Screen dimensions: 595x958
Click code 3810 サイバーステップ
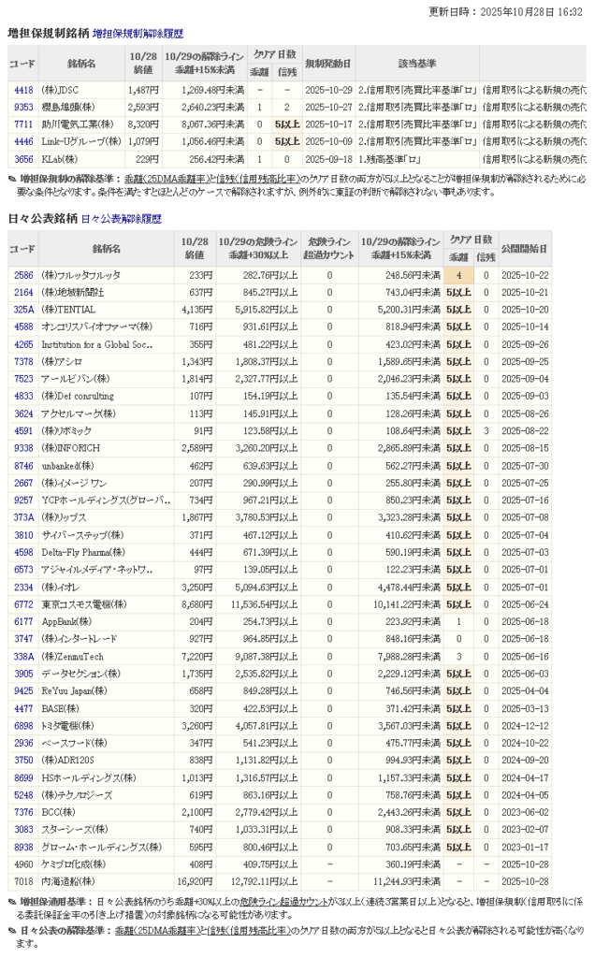point(23,534)
